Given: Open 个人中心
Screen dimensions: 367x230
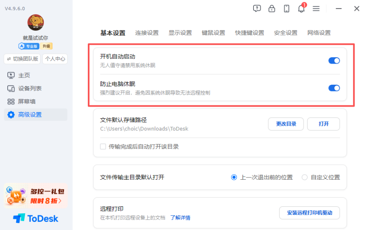Looking at the screenshot, I should click(x=55, y=59).
